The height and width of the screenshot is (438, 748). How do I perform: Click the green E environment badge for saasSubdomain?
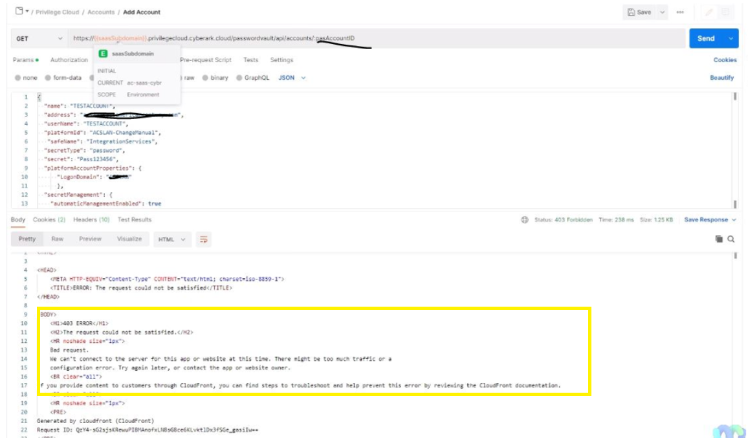point(103,54)
